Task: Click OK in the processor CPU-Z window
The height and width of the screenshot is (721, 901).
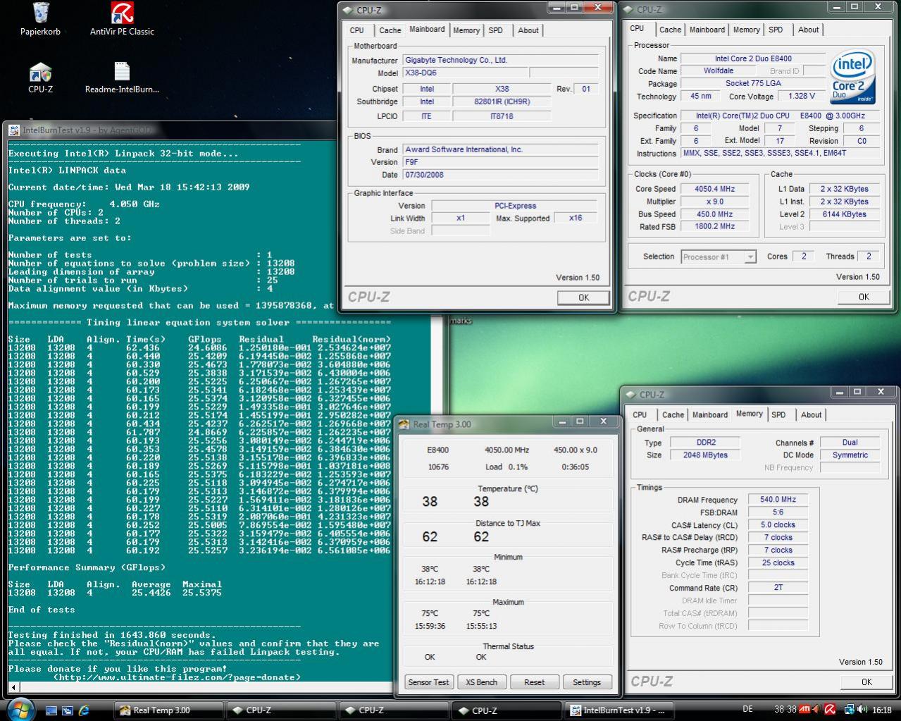Action: 864,297
